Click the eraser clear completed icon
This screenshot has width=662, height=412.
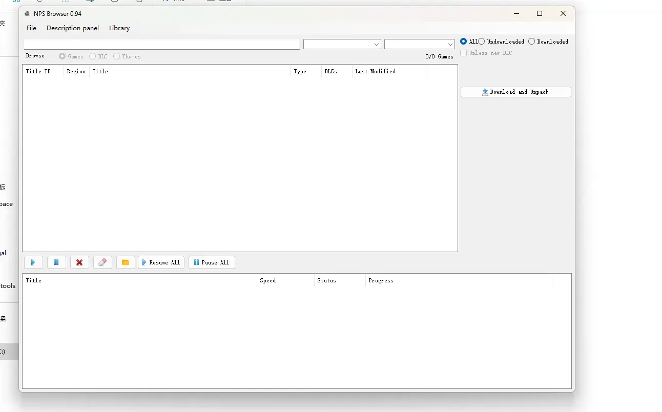(x=102, y=262)
